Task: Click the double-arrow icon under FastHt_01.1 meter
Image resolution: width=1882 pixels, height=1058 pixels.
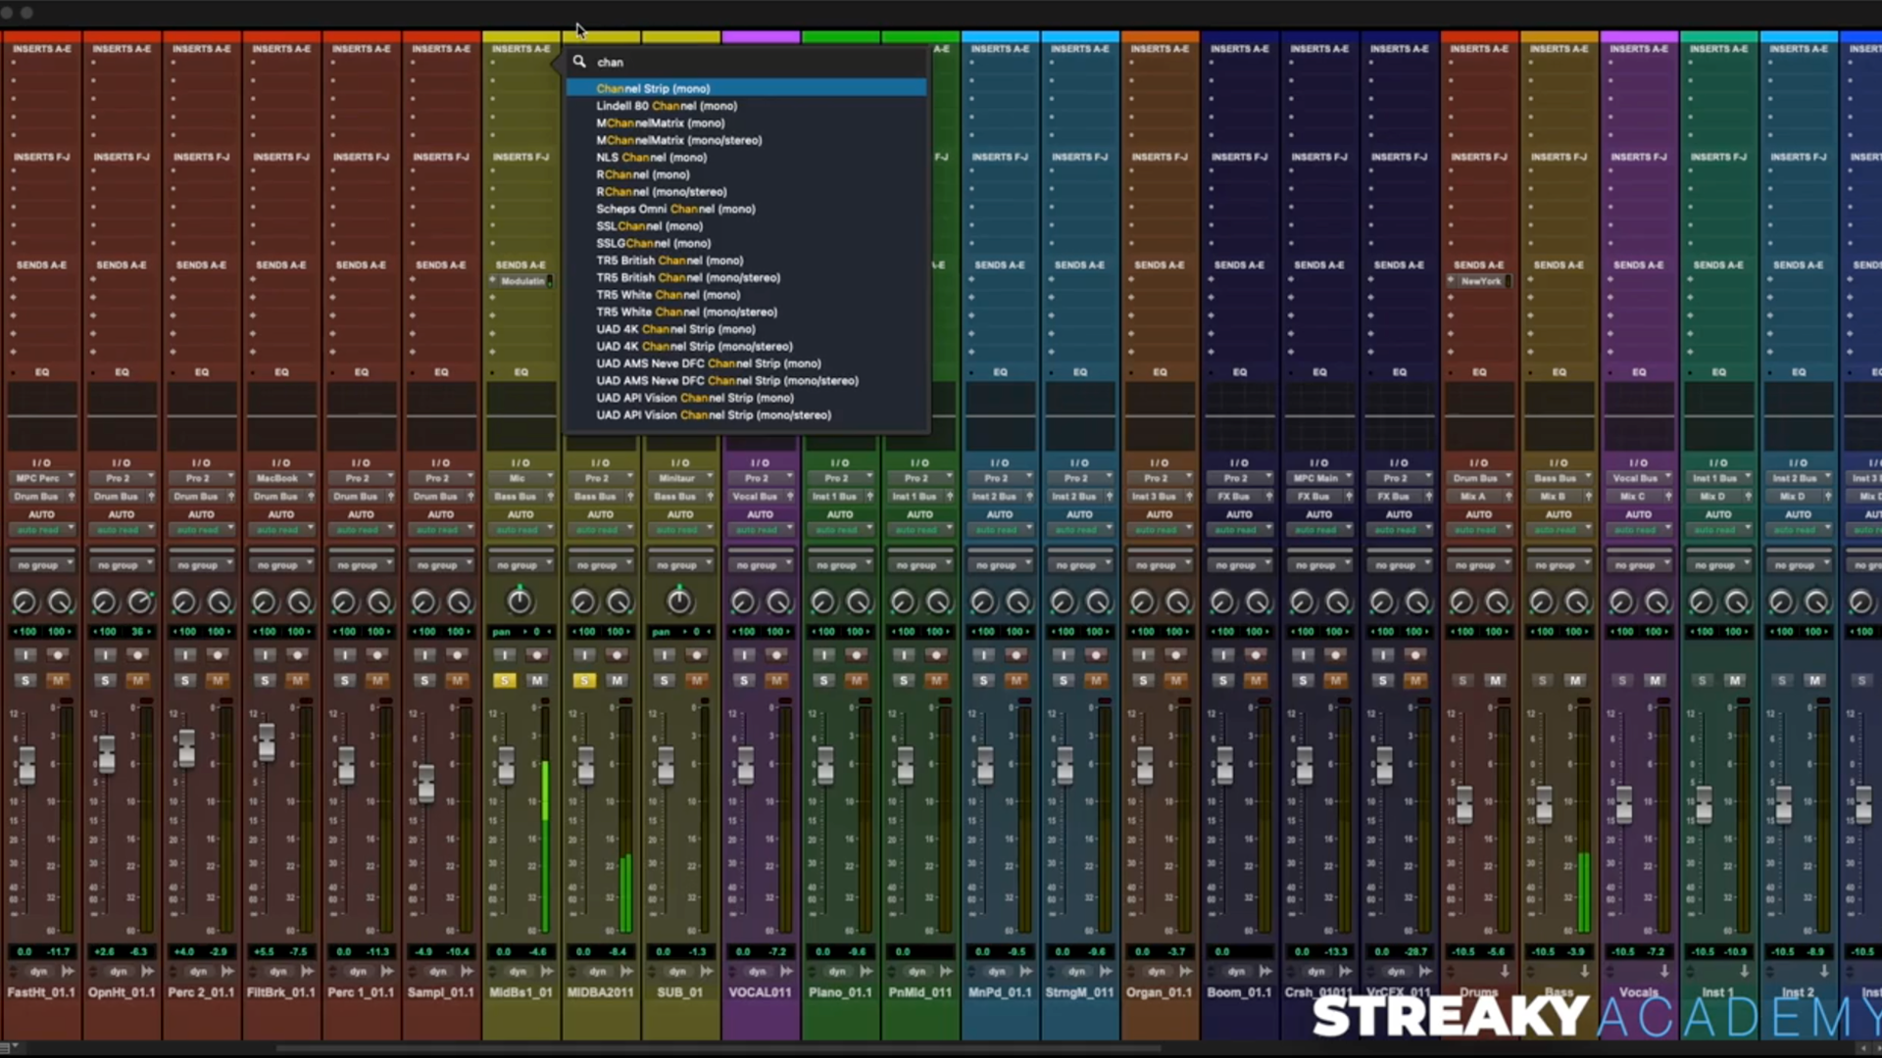Action: coord(68,971)
